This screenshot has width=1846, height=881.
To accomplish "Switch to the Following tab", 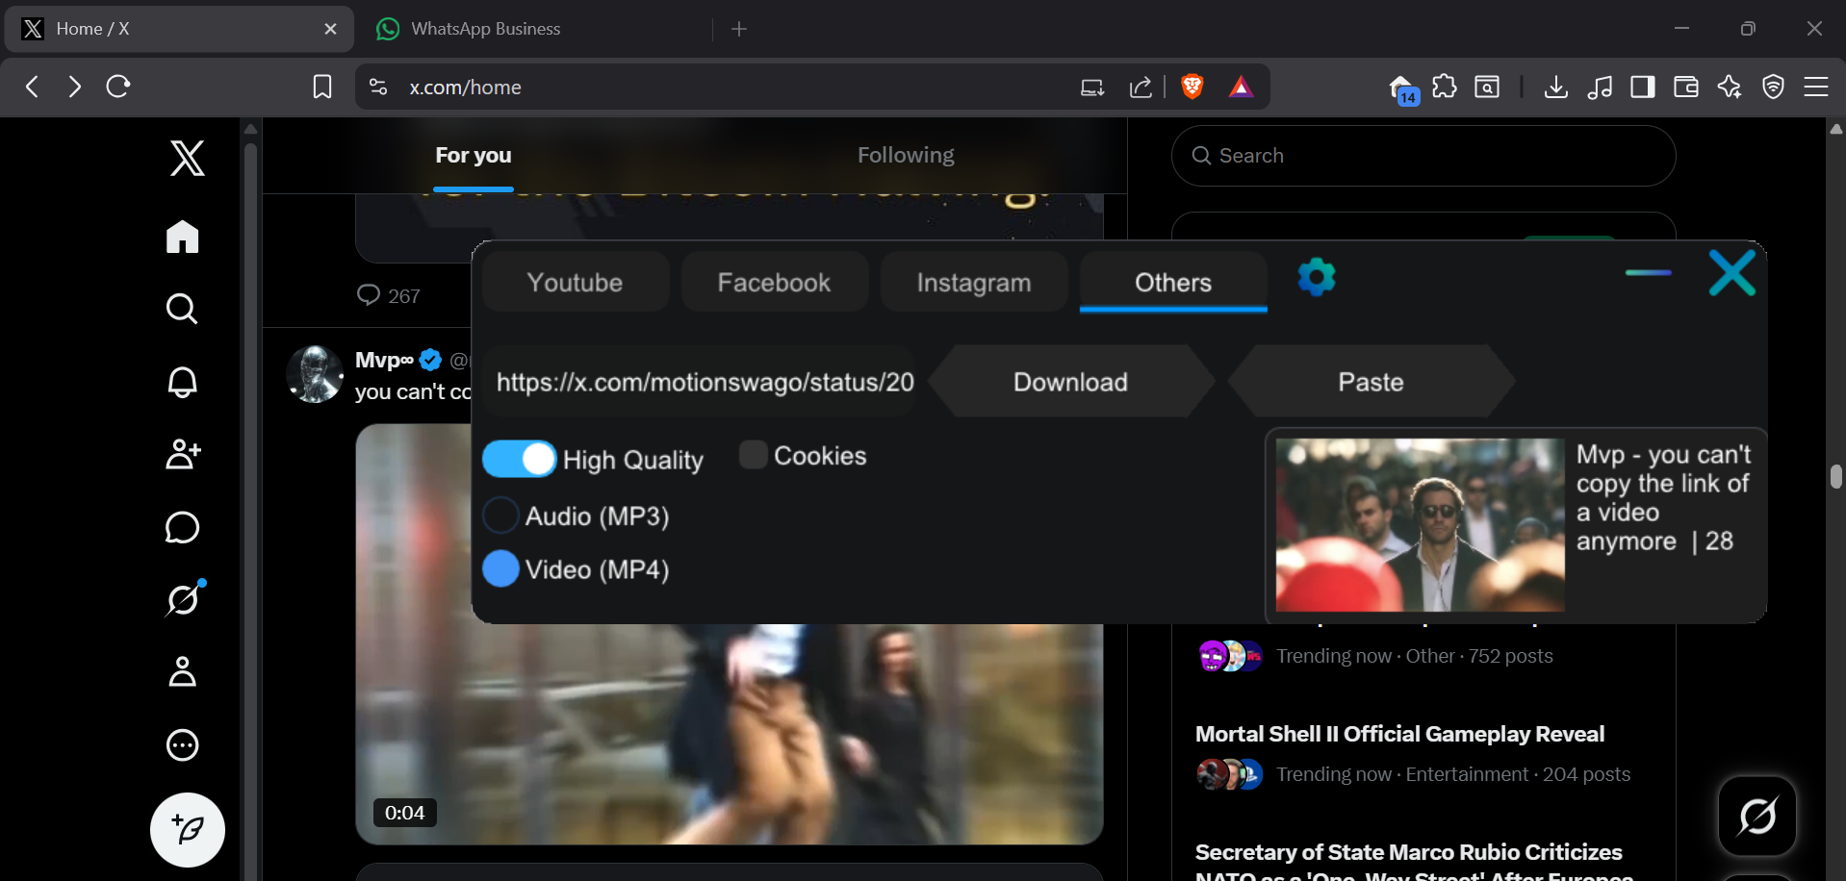I will [x=904, y=154].
